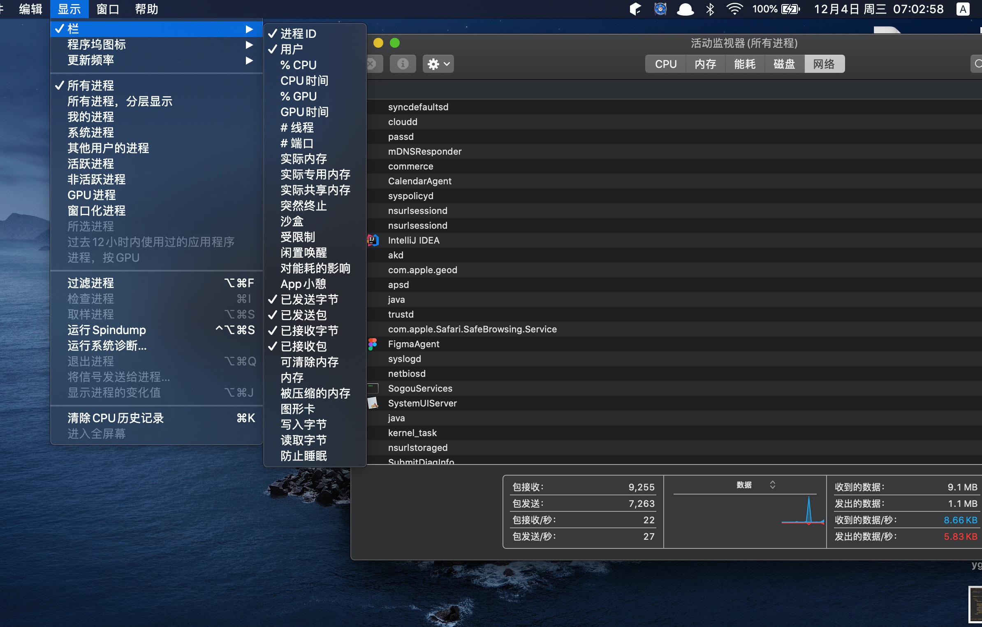Select 清除 CPU 历史记录

pos(116,418)
